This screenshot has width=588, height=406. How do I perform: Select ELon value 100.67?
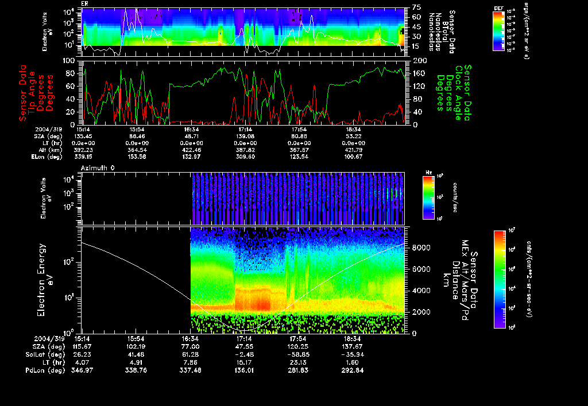353,157
